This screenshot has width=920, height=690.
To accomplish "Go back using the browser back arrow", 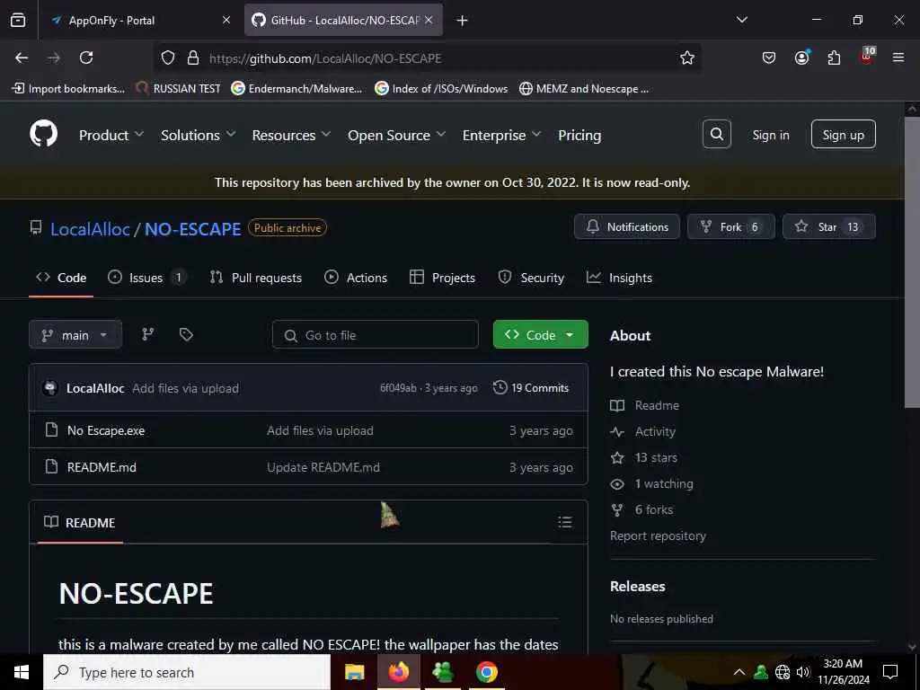I will pos(22,57).
